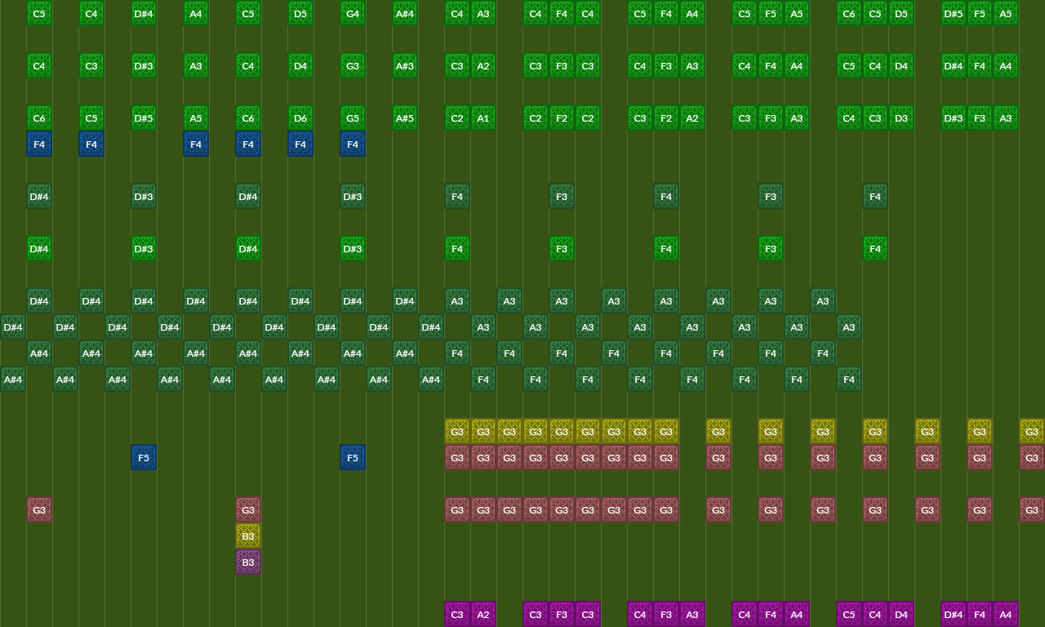The image size is (1045, 627).
Task: Select the A5 note in the top-right corner
Action: tap(1006, 14)
